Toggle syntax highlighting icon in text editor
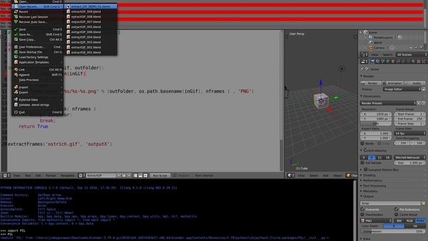 point(146,175)
